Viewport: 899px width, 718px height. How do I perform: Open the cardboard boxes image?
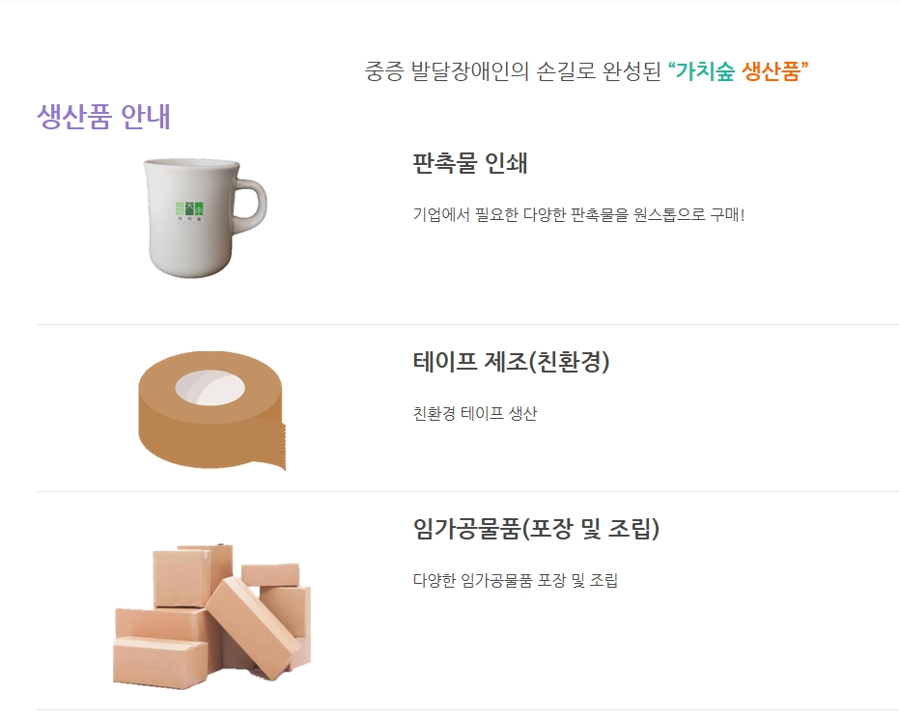pos(211,615)
